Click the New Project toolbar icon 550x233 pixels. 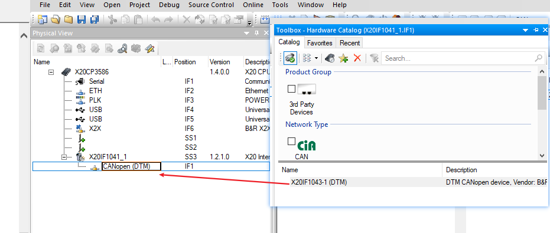[x=43, y=19]
